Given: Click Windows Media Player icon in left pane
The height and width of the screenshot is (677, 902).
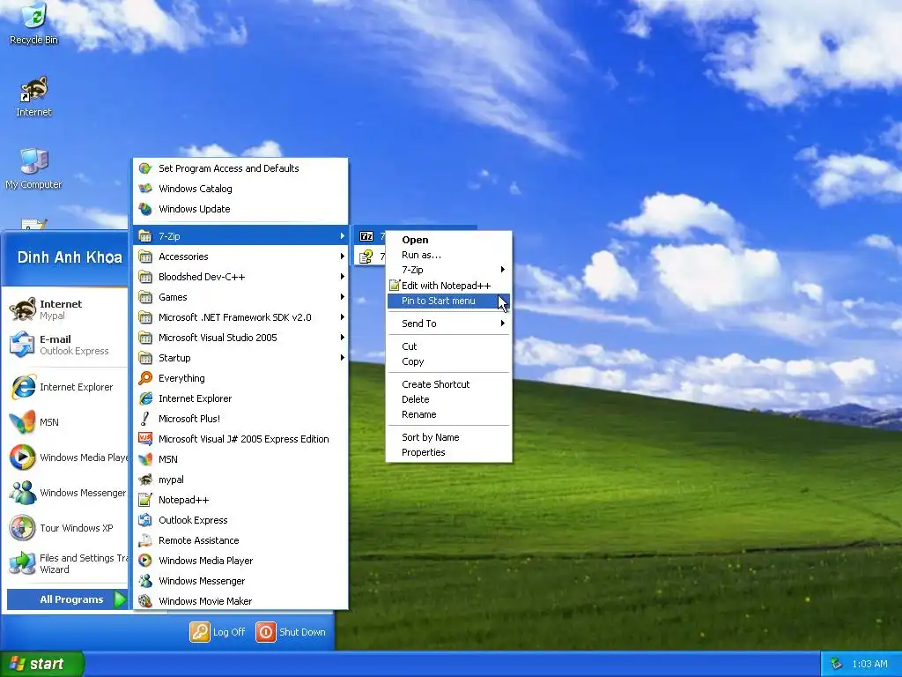Looking at the screenshot, I should pyautogui.click(x=22, y=458).
